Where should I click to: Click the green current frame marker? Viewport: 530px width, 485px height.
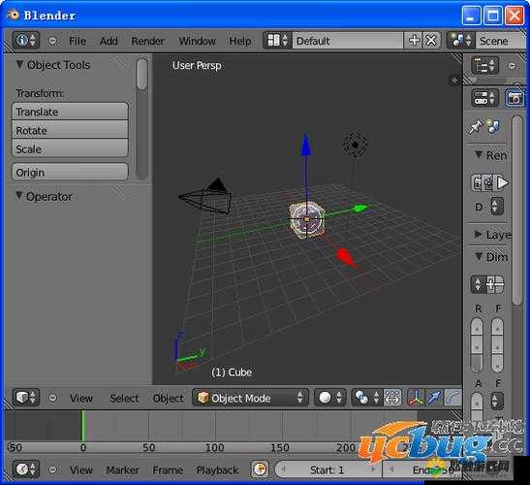pyautogui.click(x=82, y=426)
